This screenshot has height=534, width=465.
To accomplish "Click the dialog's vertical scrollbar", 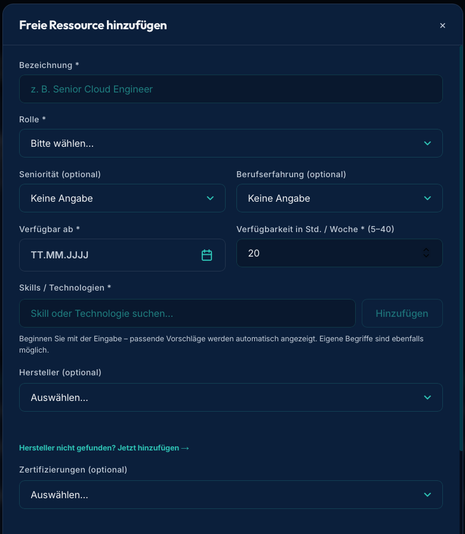I will tap(461, 249).
